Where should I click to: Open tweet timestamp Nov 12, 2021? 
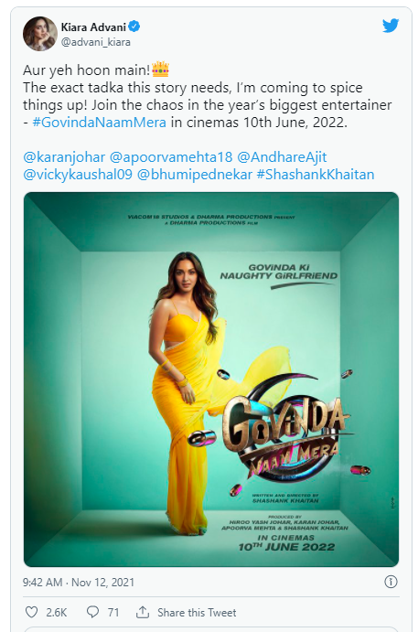79,582
